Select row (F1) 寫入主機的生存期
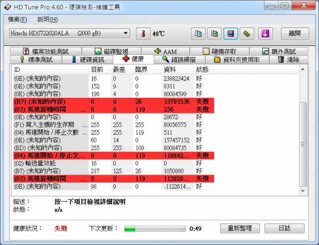Viewport: 319px width, 245px height. 114,125
